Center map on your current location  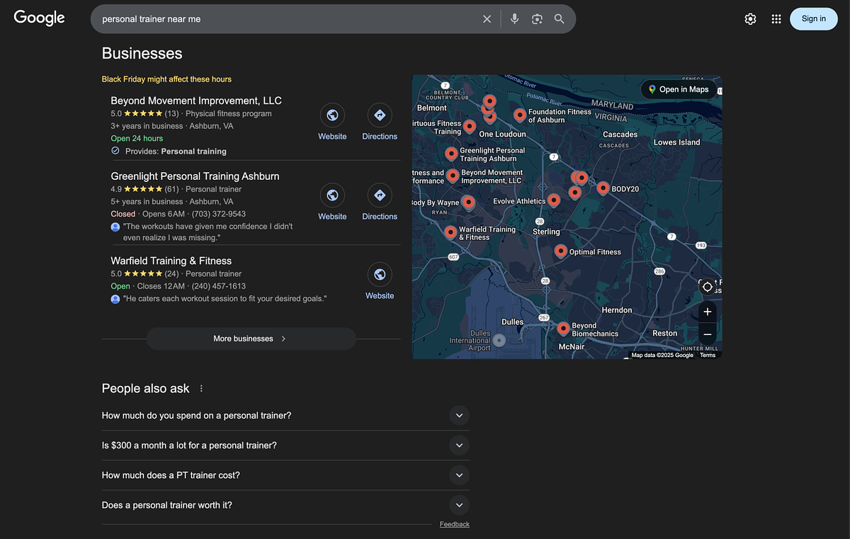(707, 287)
